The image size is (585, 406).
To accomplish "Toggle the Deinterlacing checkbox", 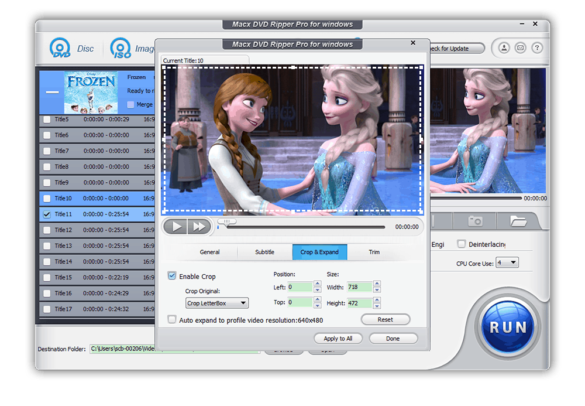I will click(x=462, y=244).
